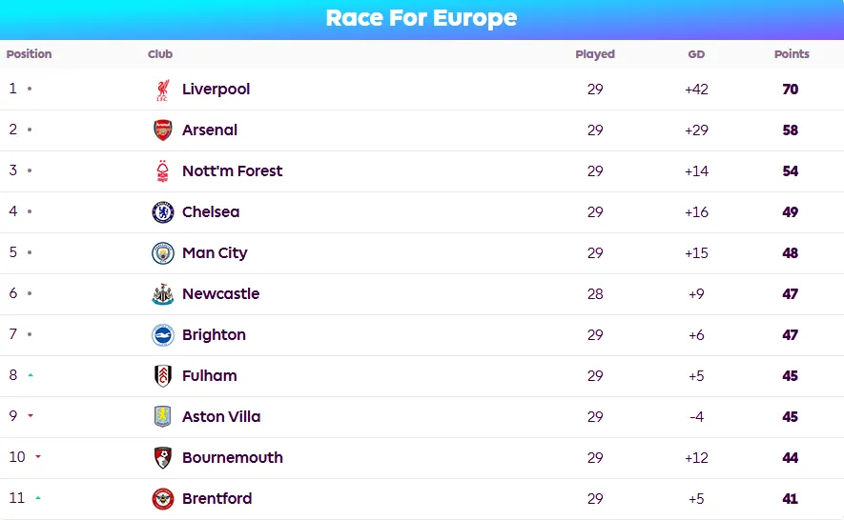
Task: Click the Race For Europe title banner
Action: click(x=422, y=19)
